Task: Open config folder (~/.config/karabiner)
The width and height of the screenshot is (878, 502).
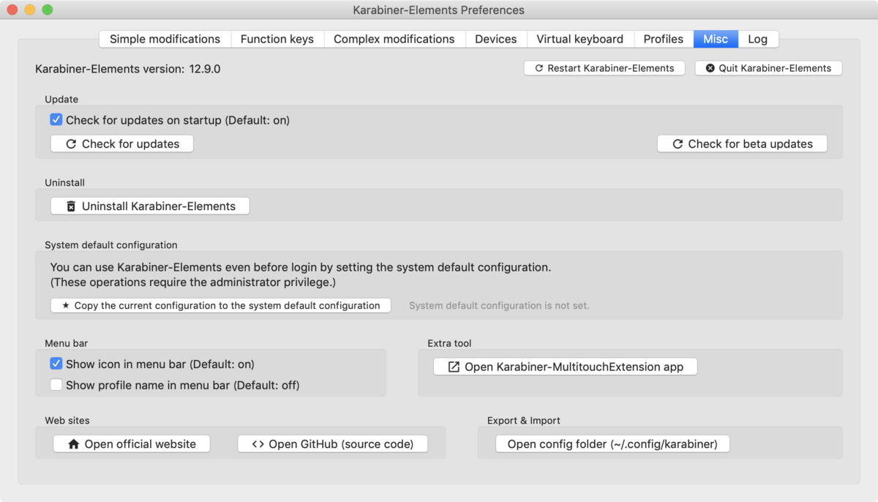Action: 612,444
